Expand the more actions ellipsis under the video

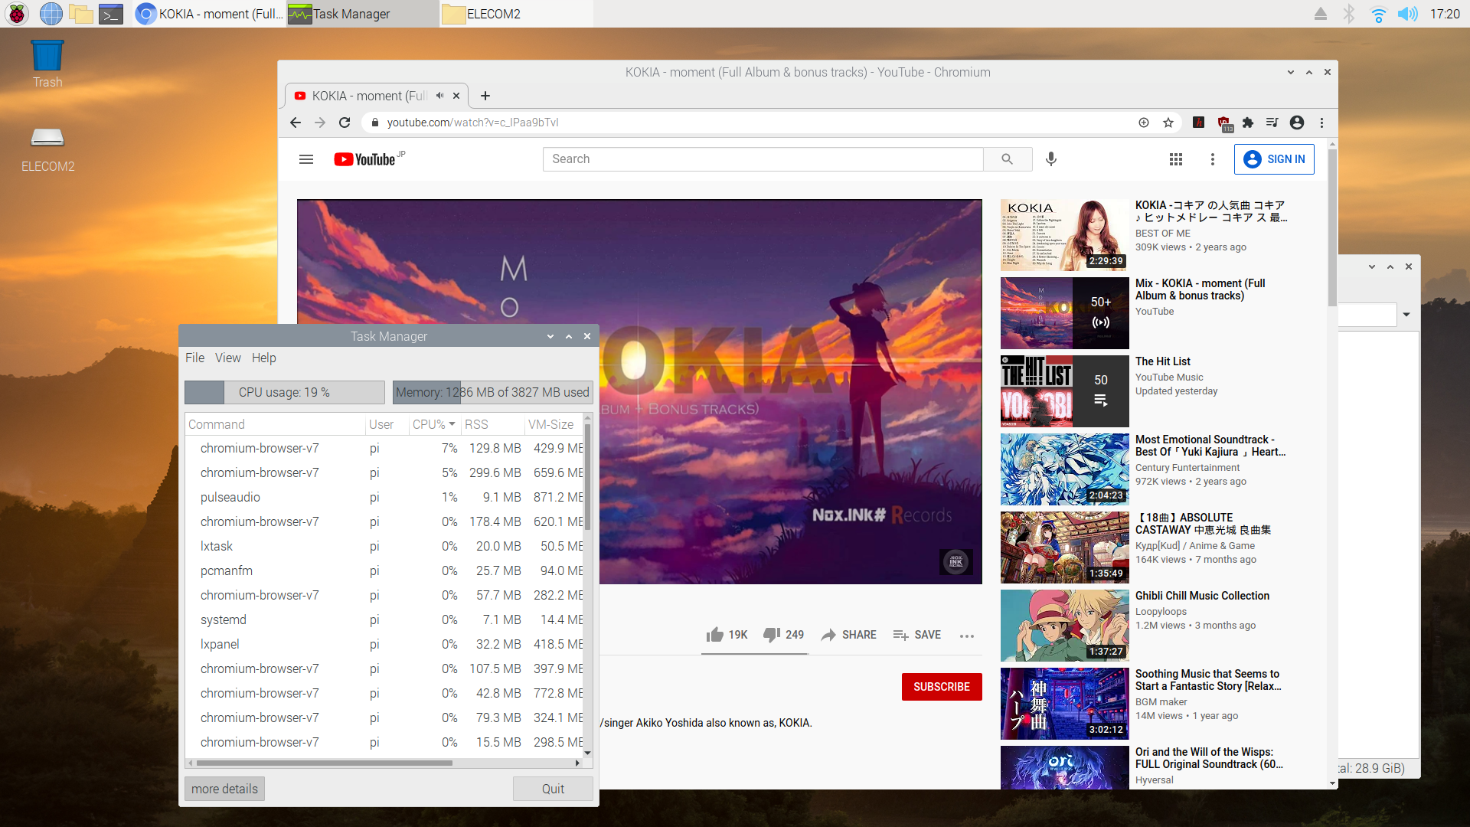point(967,636)
